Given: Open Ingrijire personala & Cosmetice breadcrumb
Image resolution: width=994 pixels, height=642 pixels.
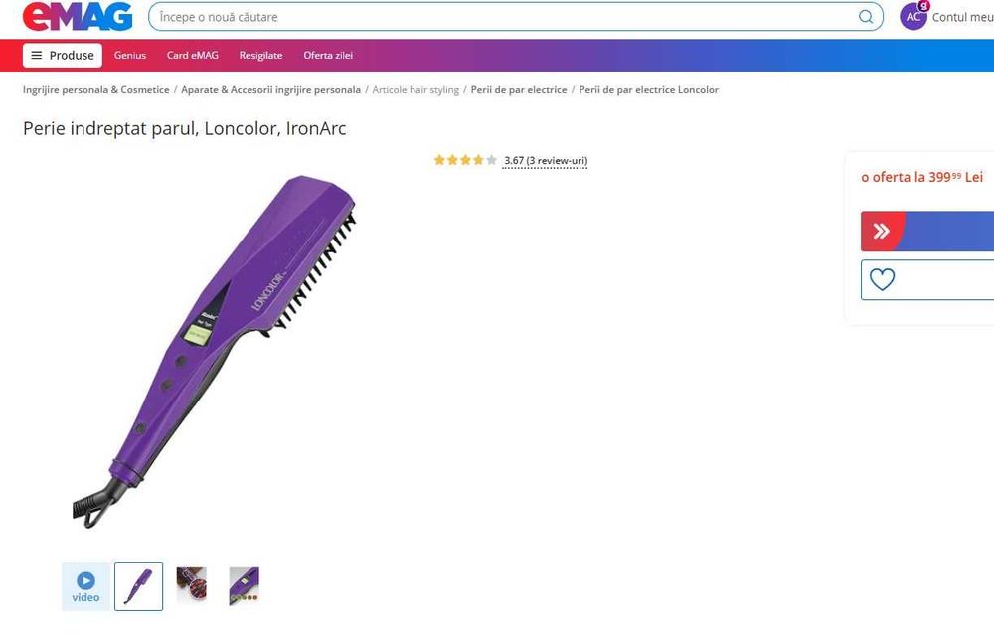Looking at the screenshot, I should coord(95,90).
